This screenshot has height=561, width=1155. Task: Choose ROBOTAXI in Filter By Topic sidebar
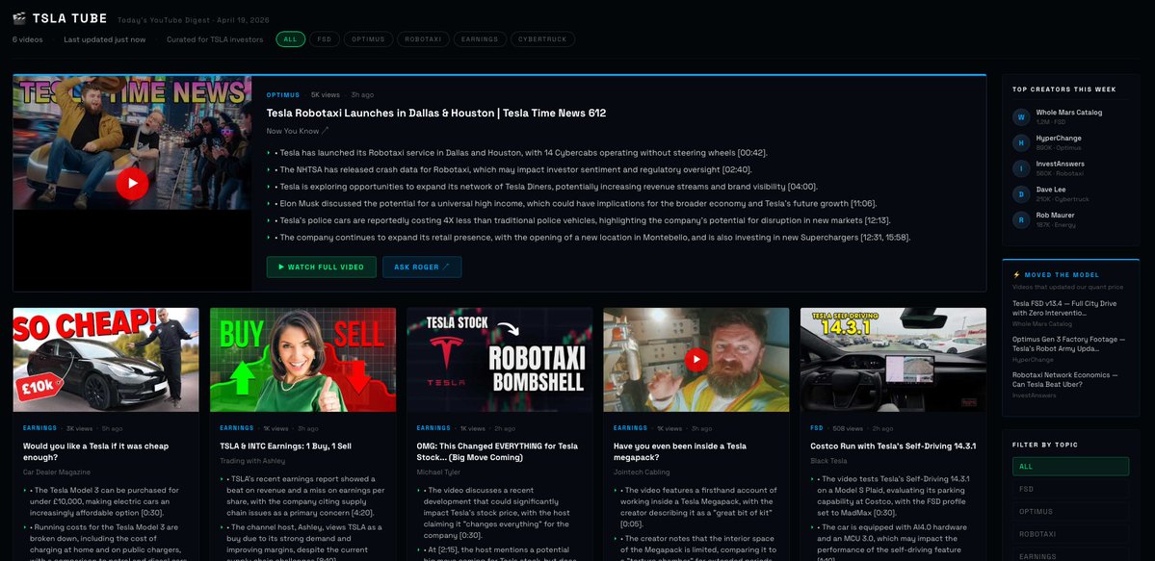(1070, 534)
